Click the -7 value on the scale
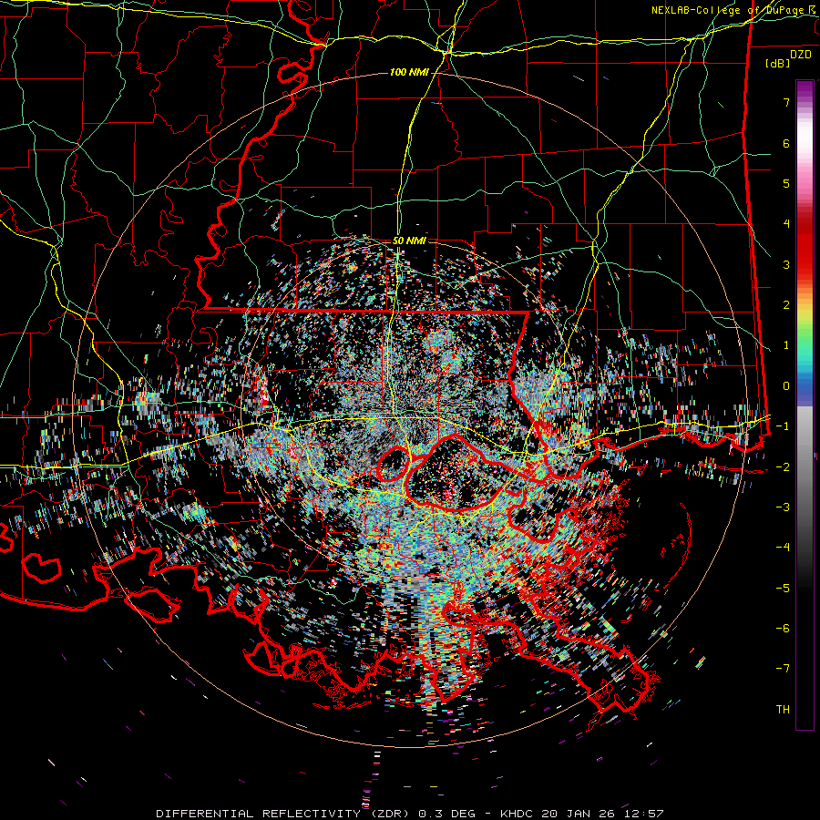 tap(783, 669)
